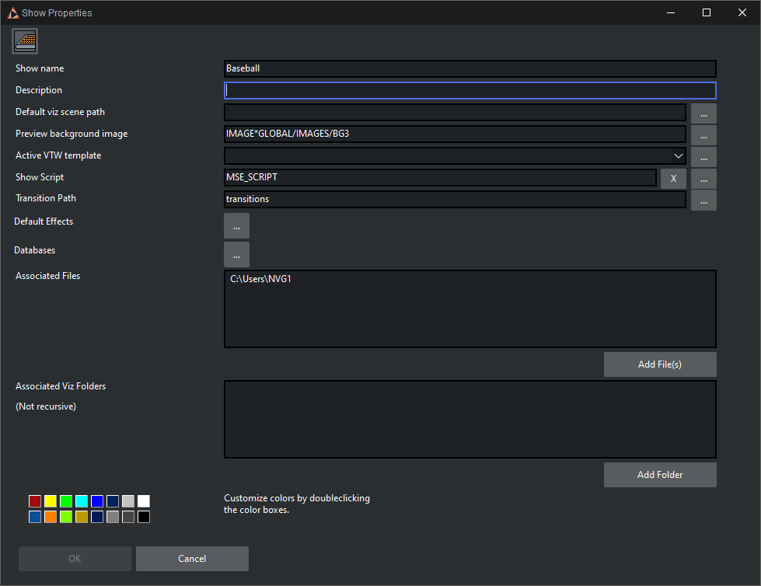Click the show icon above Show name
This screenshot has width=761, height=586.
point(25,41)
